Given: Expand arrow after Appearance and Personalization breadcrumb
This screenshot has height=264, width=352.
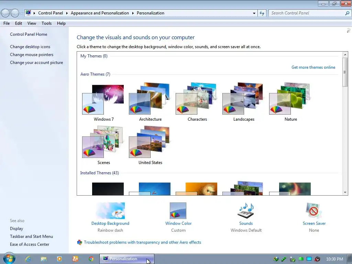Looking at the screenshot, I should coord(133,13).
